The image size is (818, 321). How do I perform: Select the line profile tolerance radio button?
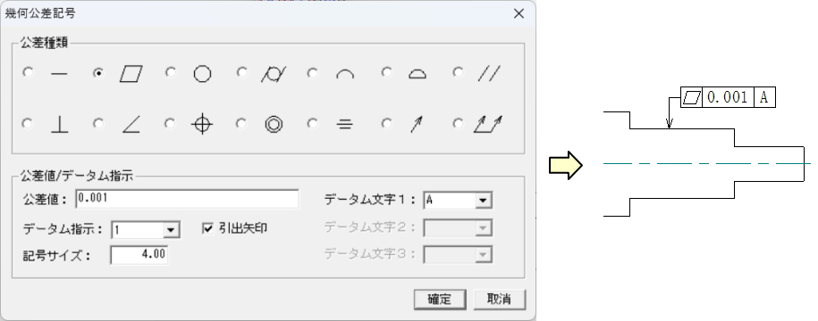click(312, 73)
